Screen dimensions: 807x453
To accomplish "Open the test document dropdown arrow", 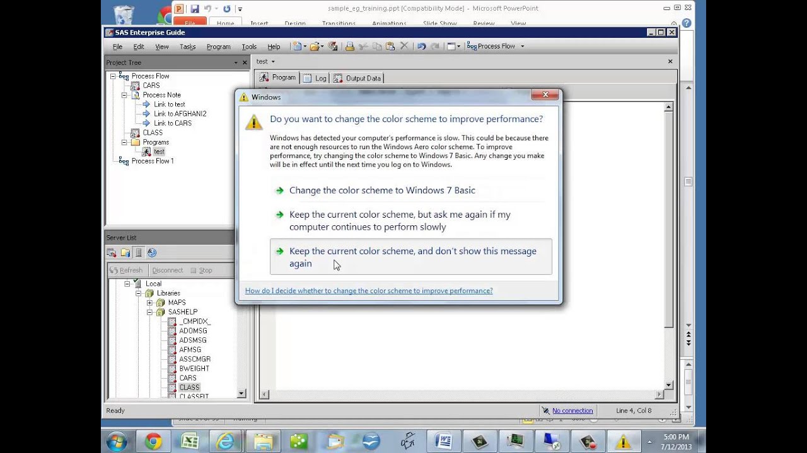I will coord(273,62).
